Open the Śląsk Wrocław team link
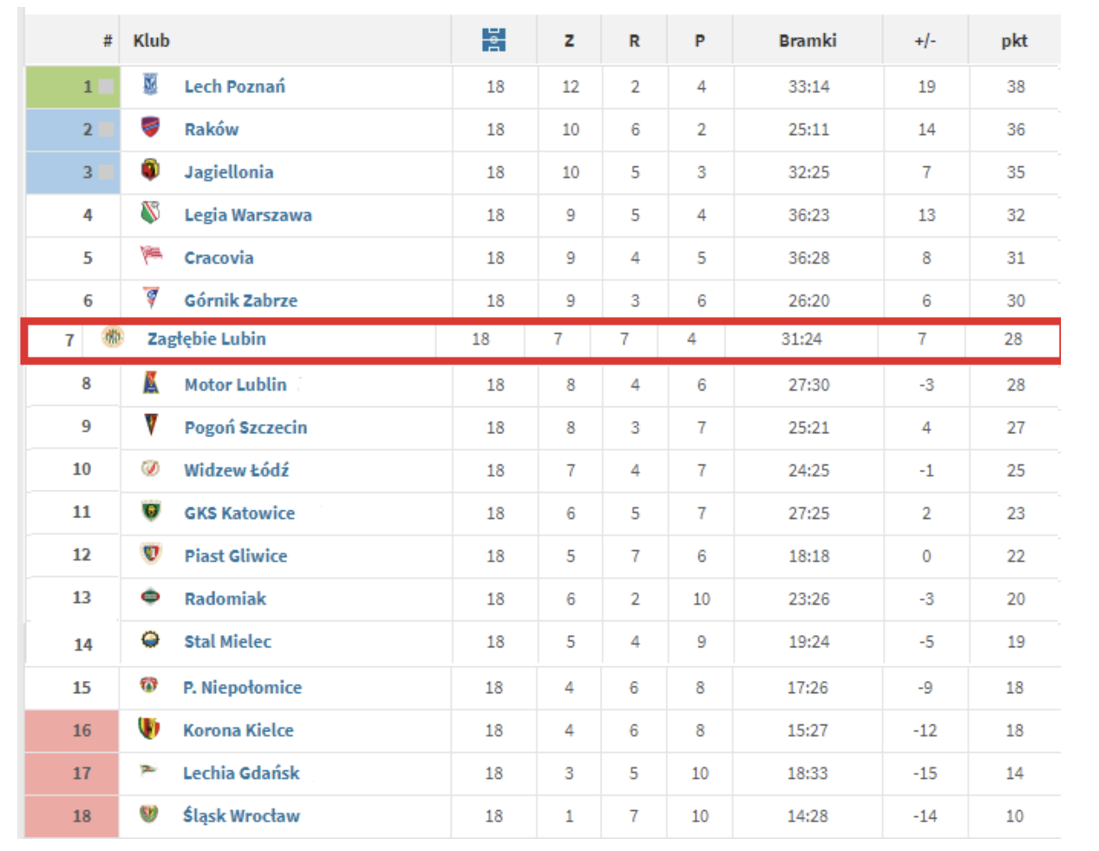The image size is (1099, 851). coord(241,815)
